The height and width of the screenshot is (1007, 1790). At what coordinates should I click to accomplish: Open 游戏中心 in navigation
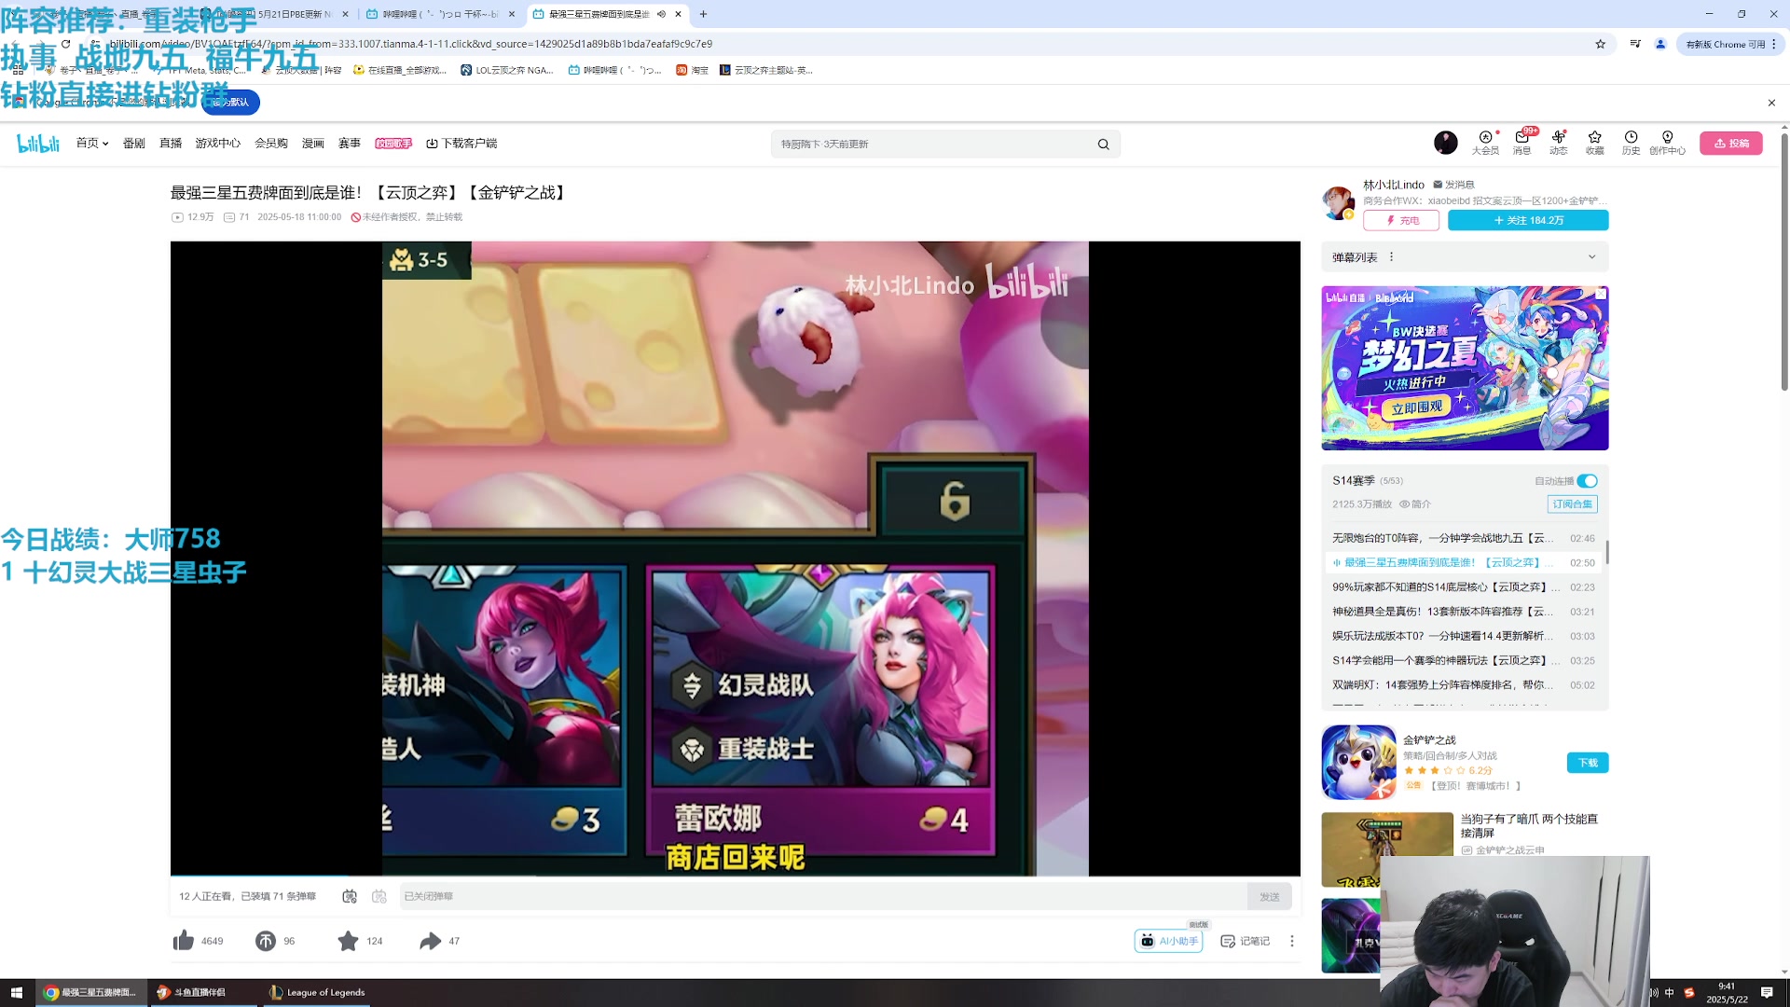(x=217, y=143)
